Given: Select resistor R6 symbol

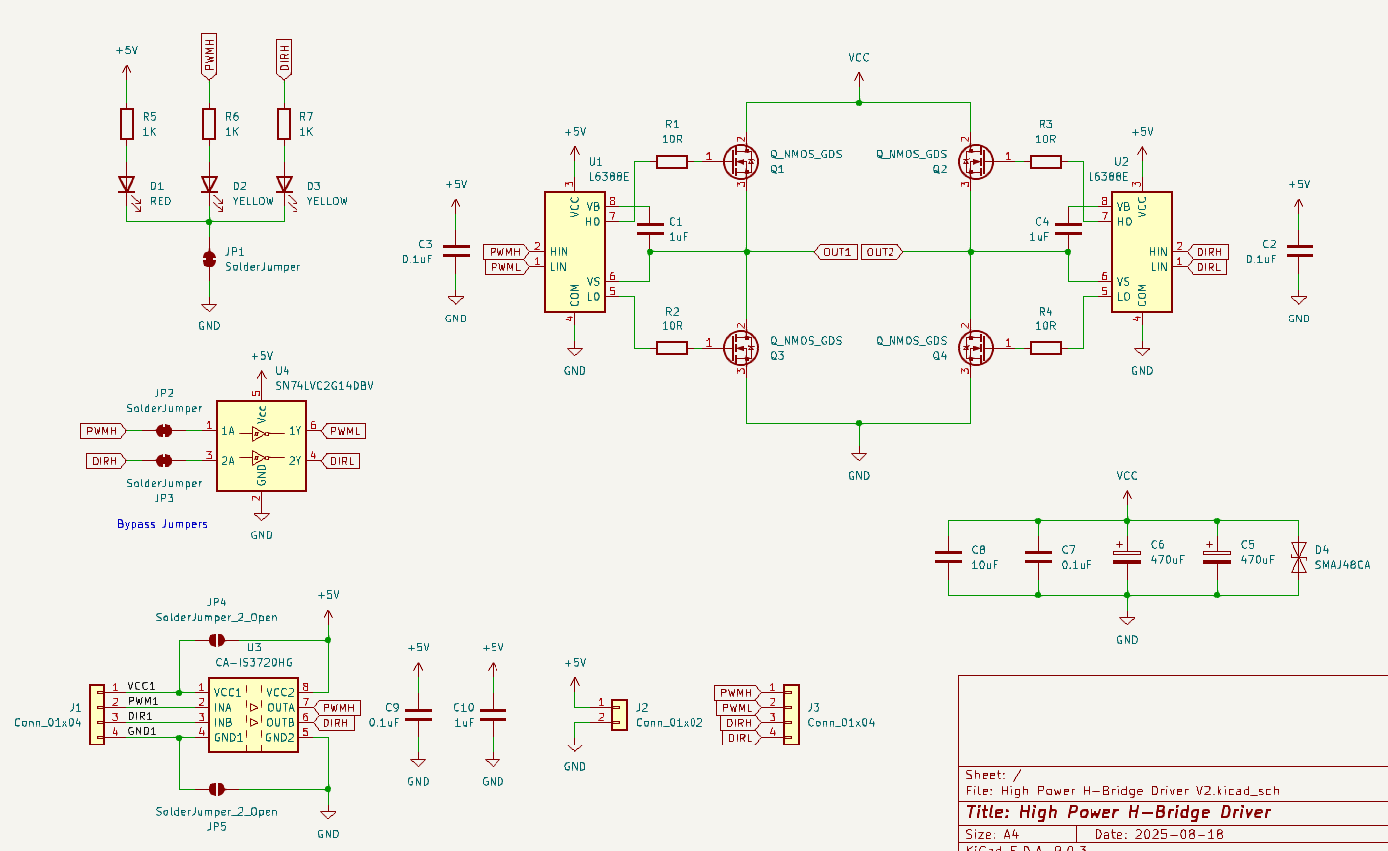Looking at the screenshot, I should [209, 124].
